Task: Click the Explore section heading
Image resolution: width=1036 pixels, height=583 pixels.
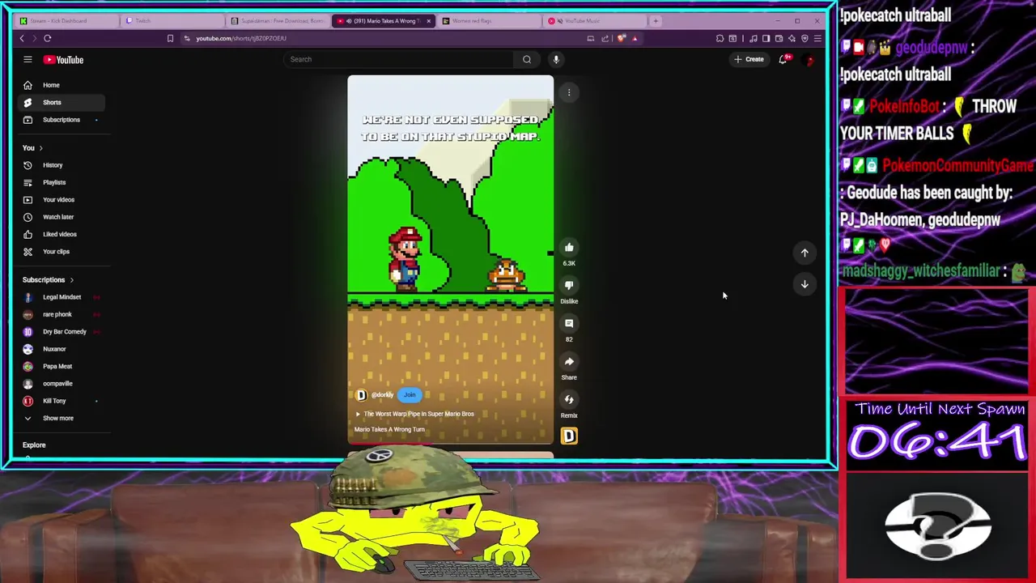Action: pos(34,445)
